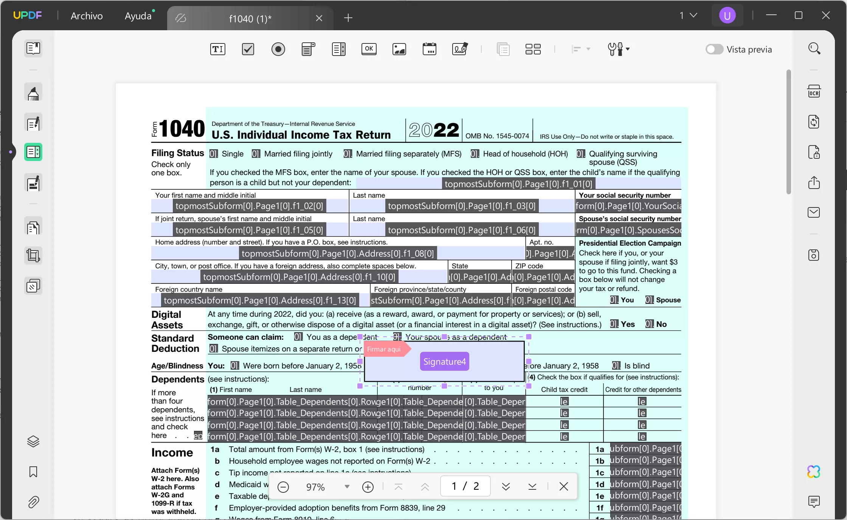Show the Attachments paperclip panel
This screenshot has width=847, height=520.
tap(33, 502)
